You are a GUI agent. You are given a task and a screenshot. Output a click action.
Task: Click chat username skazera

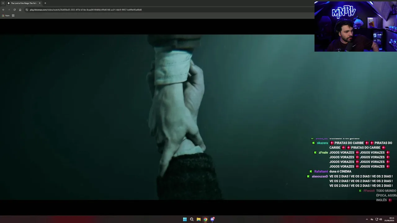322,143
